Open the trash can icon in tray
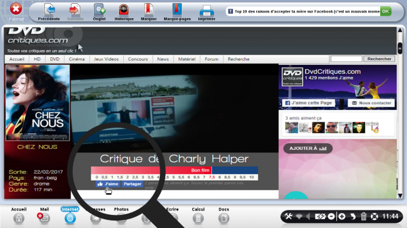Image resolution: width=407 pixels, height=228 pixels. [x=364, y=216]
